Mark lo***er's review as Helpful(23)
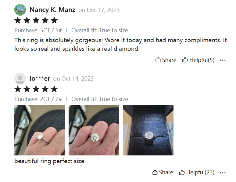236x182 pixels. 200,173
